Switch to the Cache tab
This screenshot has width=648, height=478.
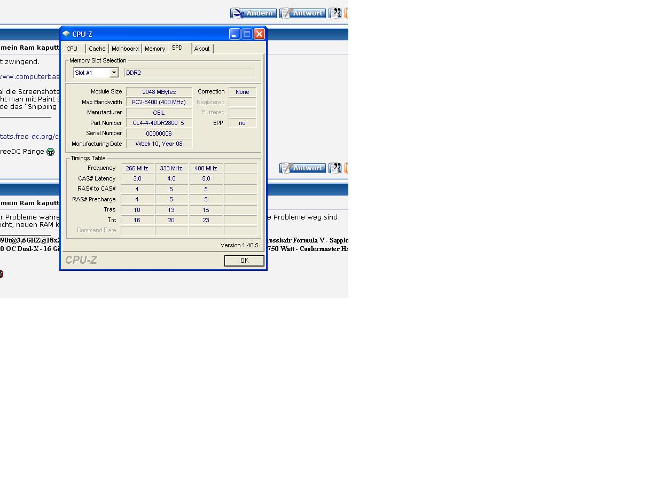97,49
